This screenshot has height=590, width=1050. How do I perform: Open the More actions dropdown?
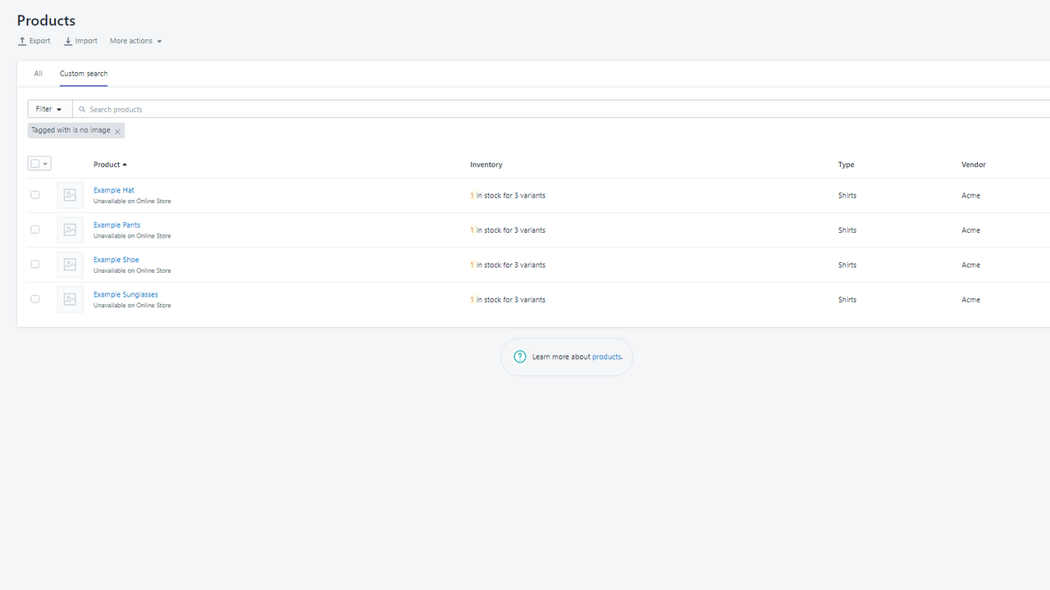tap(136, 41)
